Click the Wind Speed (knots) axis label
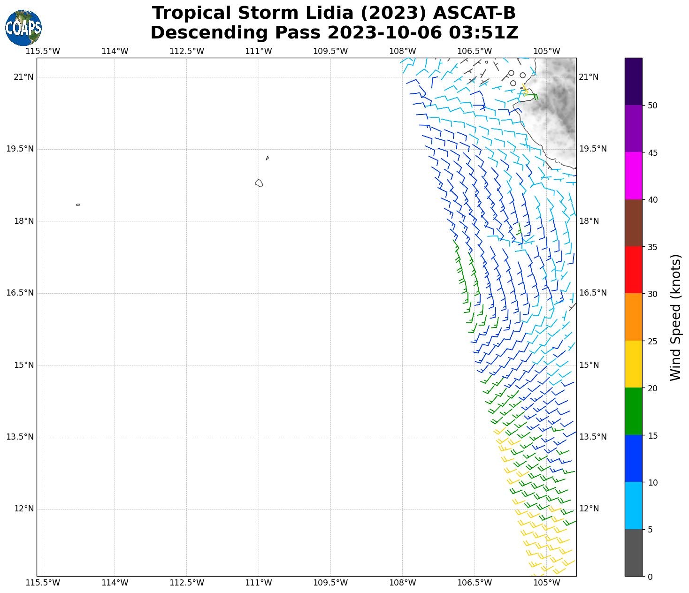Viewport: 689px width, 593px height. [675, 317]
